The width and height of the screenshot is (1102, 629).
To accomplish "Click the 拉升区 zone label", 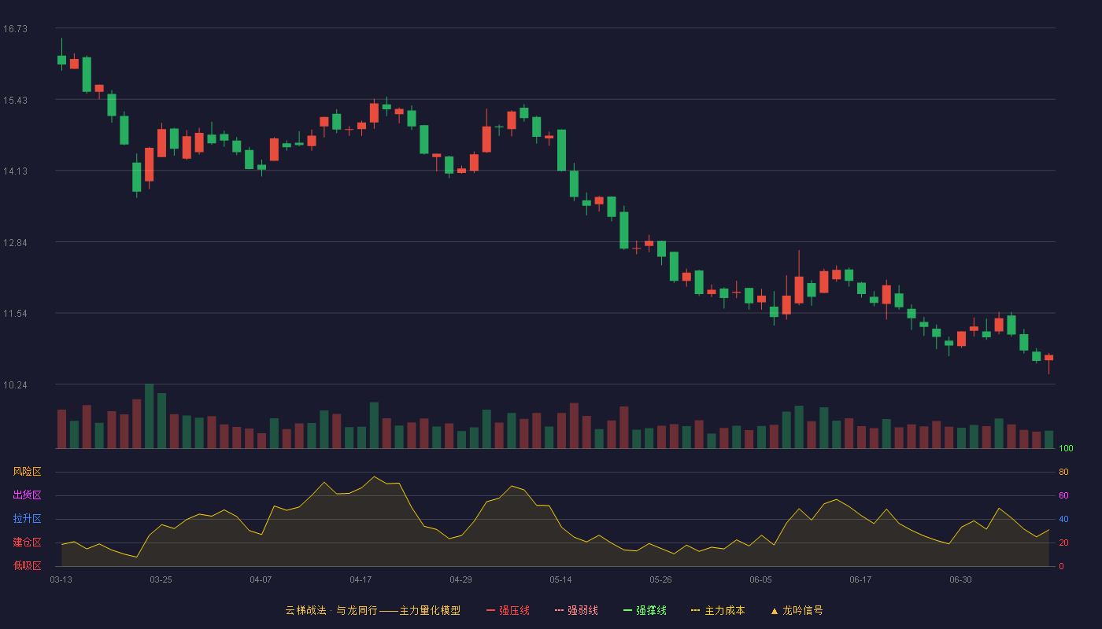I will 27,519.
